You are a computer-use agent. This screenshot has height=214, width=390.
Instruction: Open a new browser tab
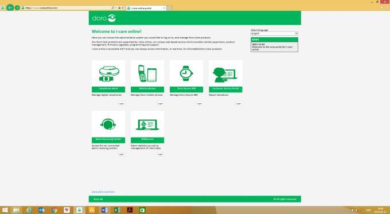click(x=169, y=8)
